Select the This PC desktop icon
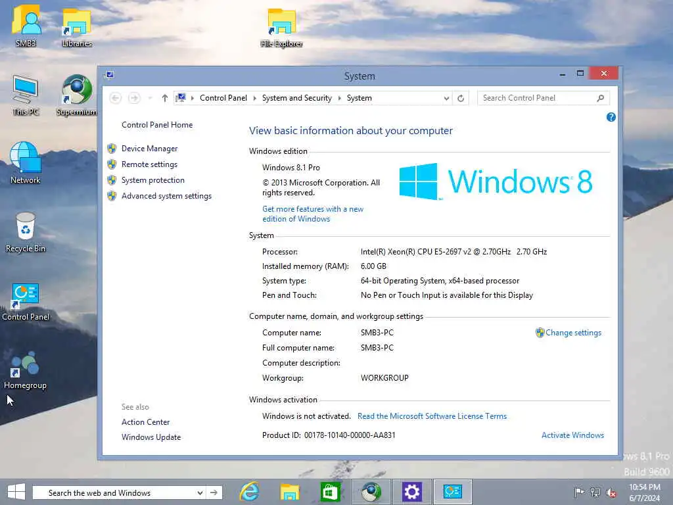Image resolution: width=673 pixels, height=505 pixels. pos(26,95)
